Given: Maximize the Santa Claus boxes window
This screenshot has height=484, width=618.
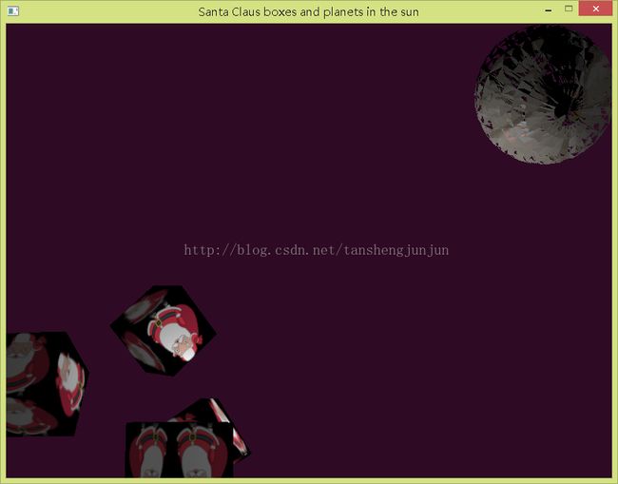Looking at the screenshot, I should pos(569,9).
